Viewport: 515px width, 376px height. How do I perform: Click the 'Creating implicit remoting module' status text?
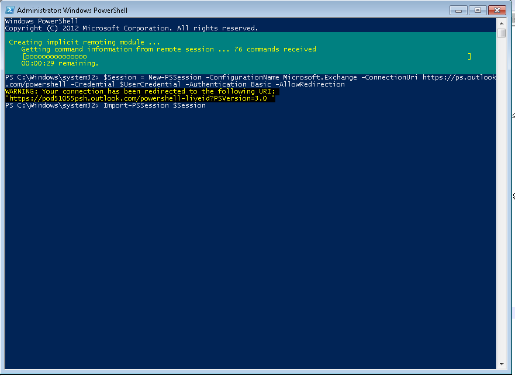pos(84,42)
